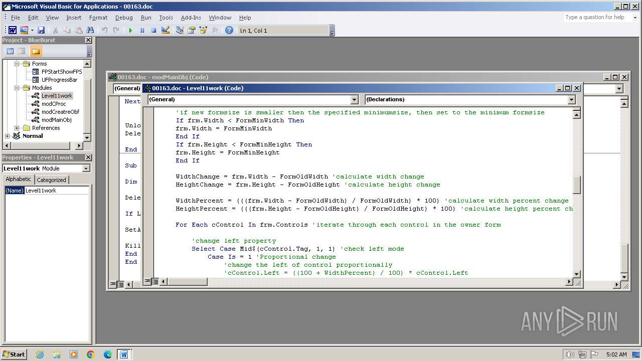The image size is (642, 361).
Task: Click the Insert UserForm toolbar icon
Action: tap(24, 31)
